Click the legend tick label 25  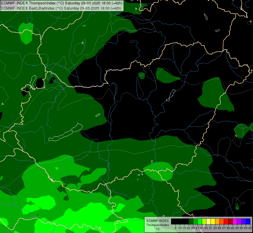[193, 228]
